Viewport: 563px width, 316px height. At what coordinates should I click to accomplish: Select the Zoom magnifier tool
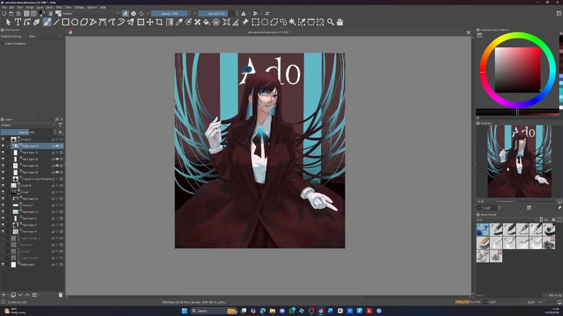[330, 22]
